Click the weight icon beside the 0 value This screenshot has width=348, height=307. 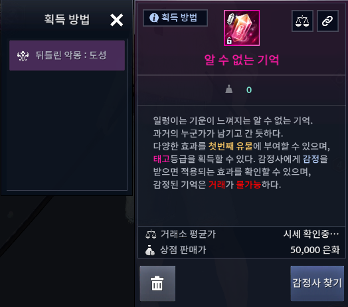pos(229,89)
